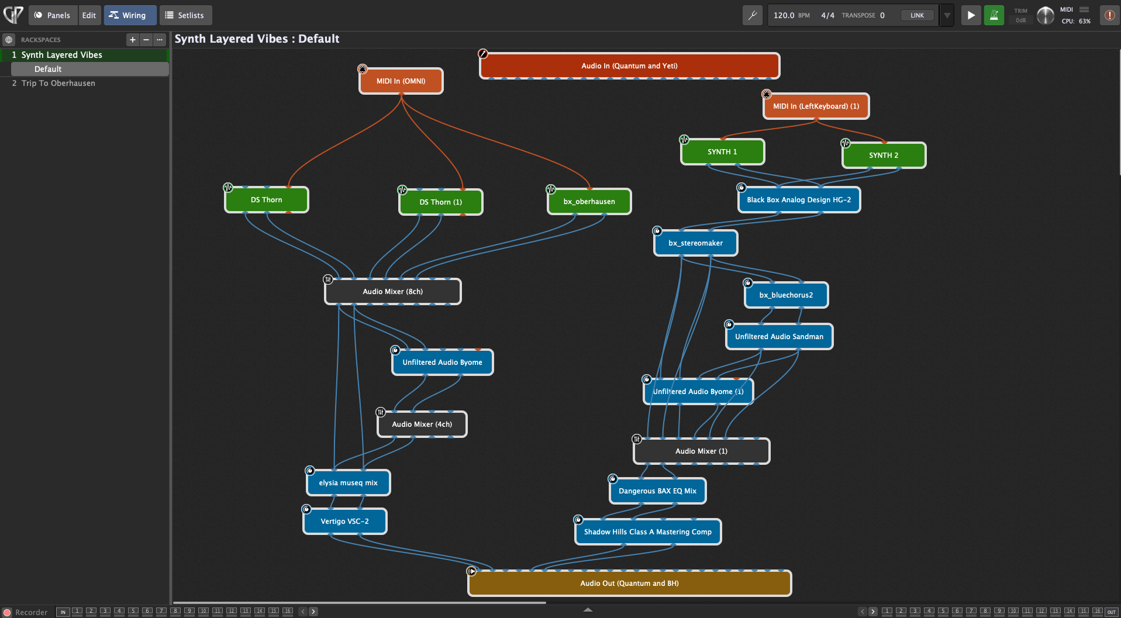This screenshot has height=618, width=1121.
Task: Click MIDI icon on MIDI In (OMNI)
Action: [363, 69]
